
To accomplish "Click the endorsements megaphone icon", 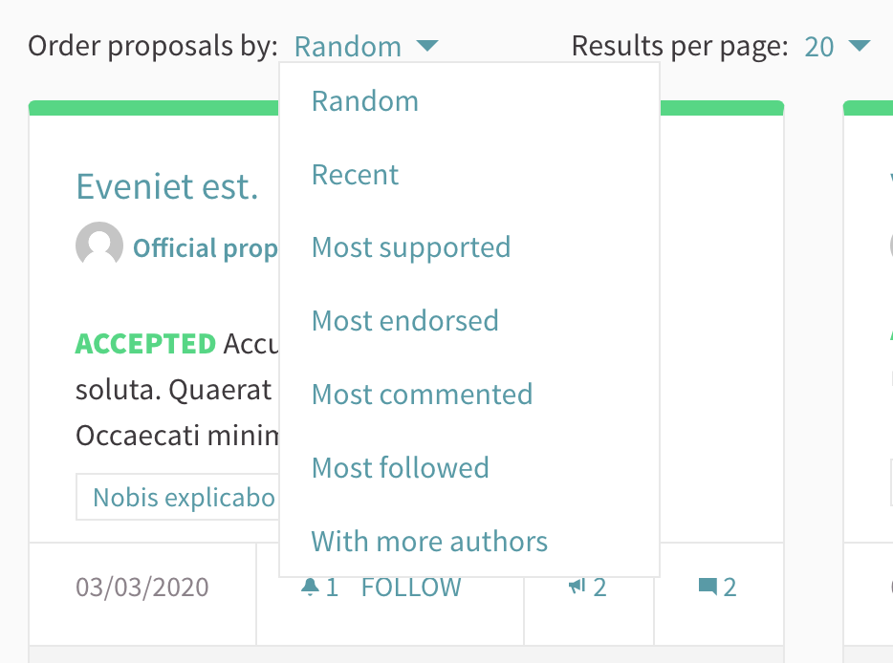I will 577,588.
